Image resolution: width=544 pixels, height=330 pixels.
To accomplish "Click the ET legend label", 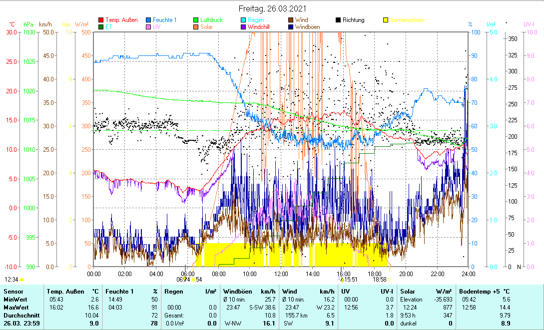I will tap(109, 27).
